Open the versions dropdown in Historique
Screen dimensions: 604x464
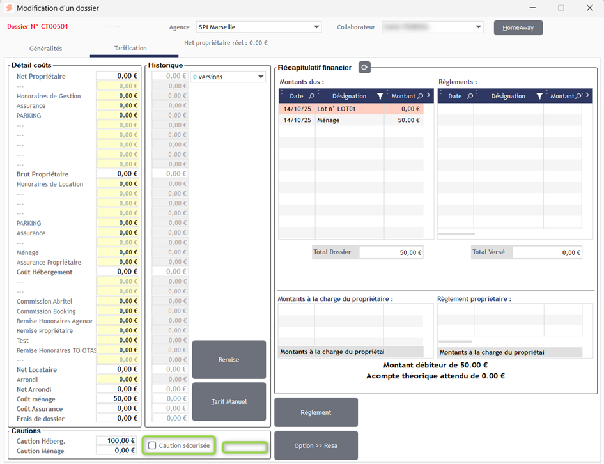(x=261, y=77)
